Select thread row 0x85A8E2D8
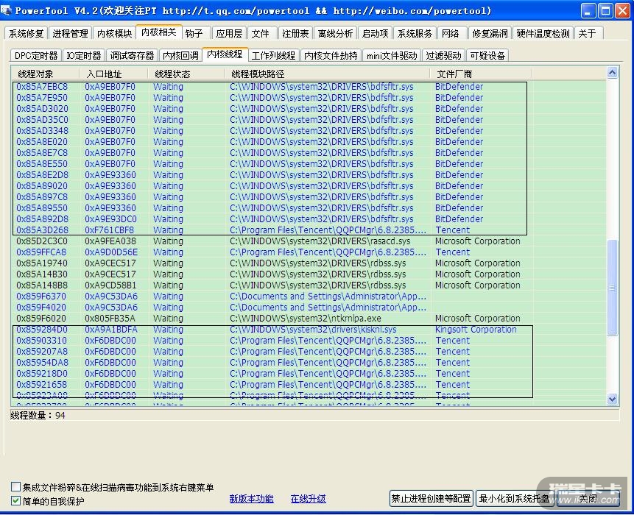634x515 pixels. click(x=308, y=175)
